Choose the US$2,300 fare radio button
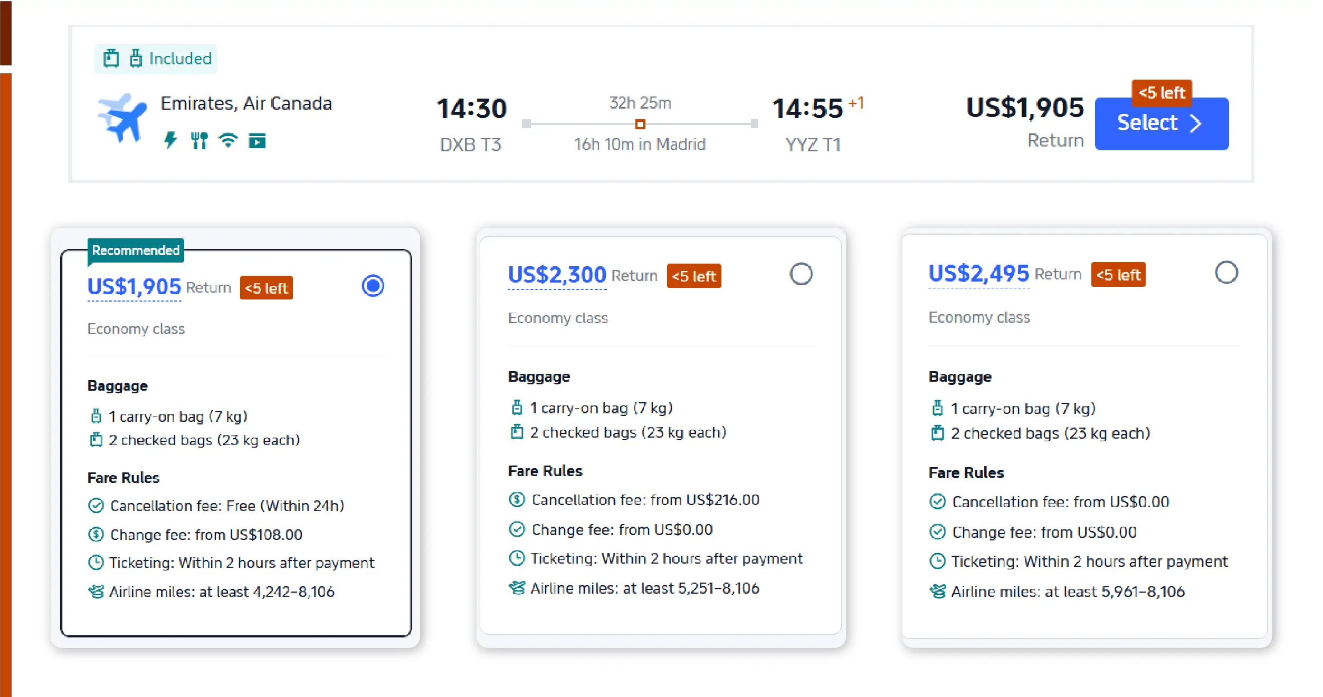 [801, 274]
